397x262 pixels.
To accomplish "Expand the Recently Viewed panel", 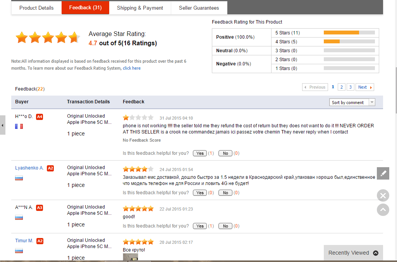I will point(353,253).
